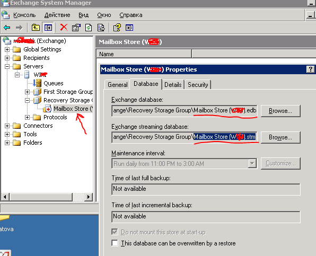Click the red X Delete toolbar icon
This screenshot has height=256, width=316.
64,28
